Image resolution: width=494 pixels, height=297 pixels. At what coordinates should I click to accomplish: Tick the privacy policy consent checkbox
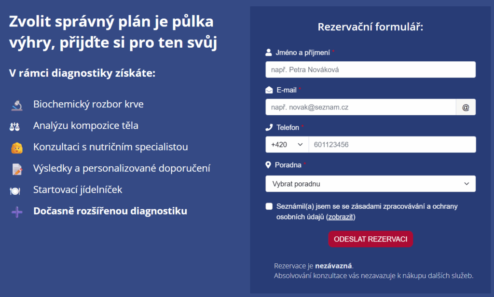coord(269,206)
